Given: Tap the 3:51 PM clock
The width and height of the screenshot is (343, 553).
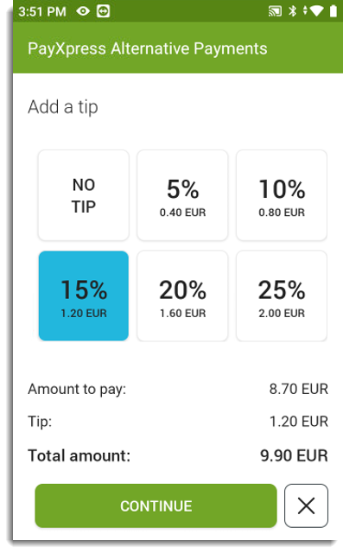Looking at the screenshot, I should [42, 11].
